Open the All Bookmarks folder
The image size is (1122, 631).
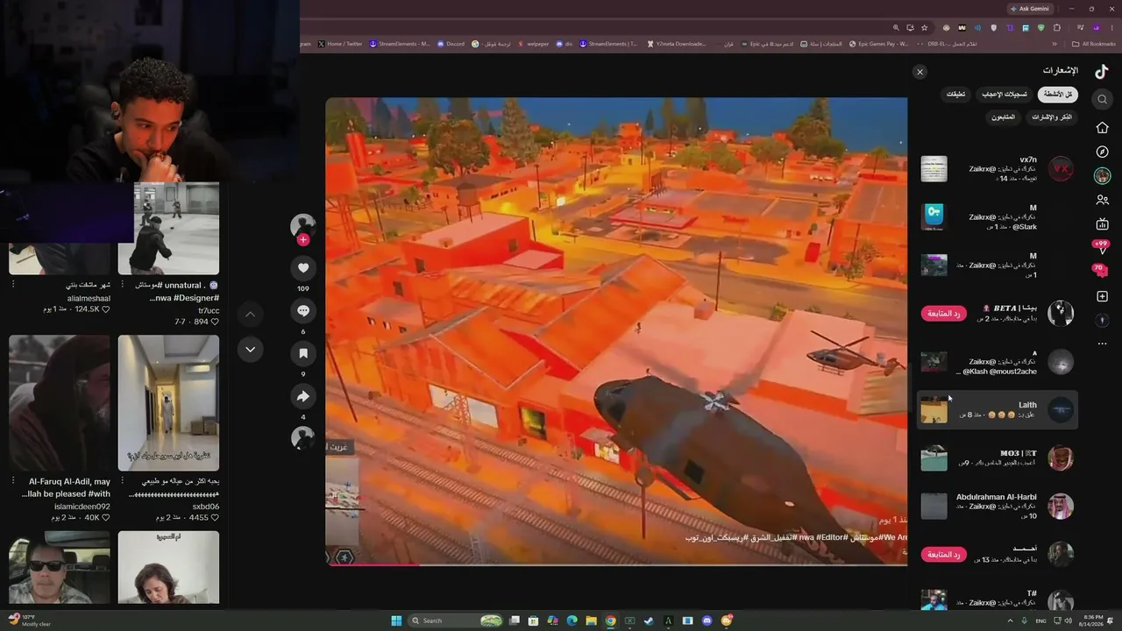pos(1094,44)
